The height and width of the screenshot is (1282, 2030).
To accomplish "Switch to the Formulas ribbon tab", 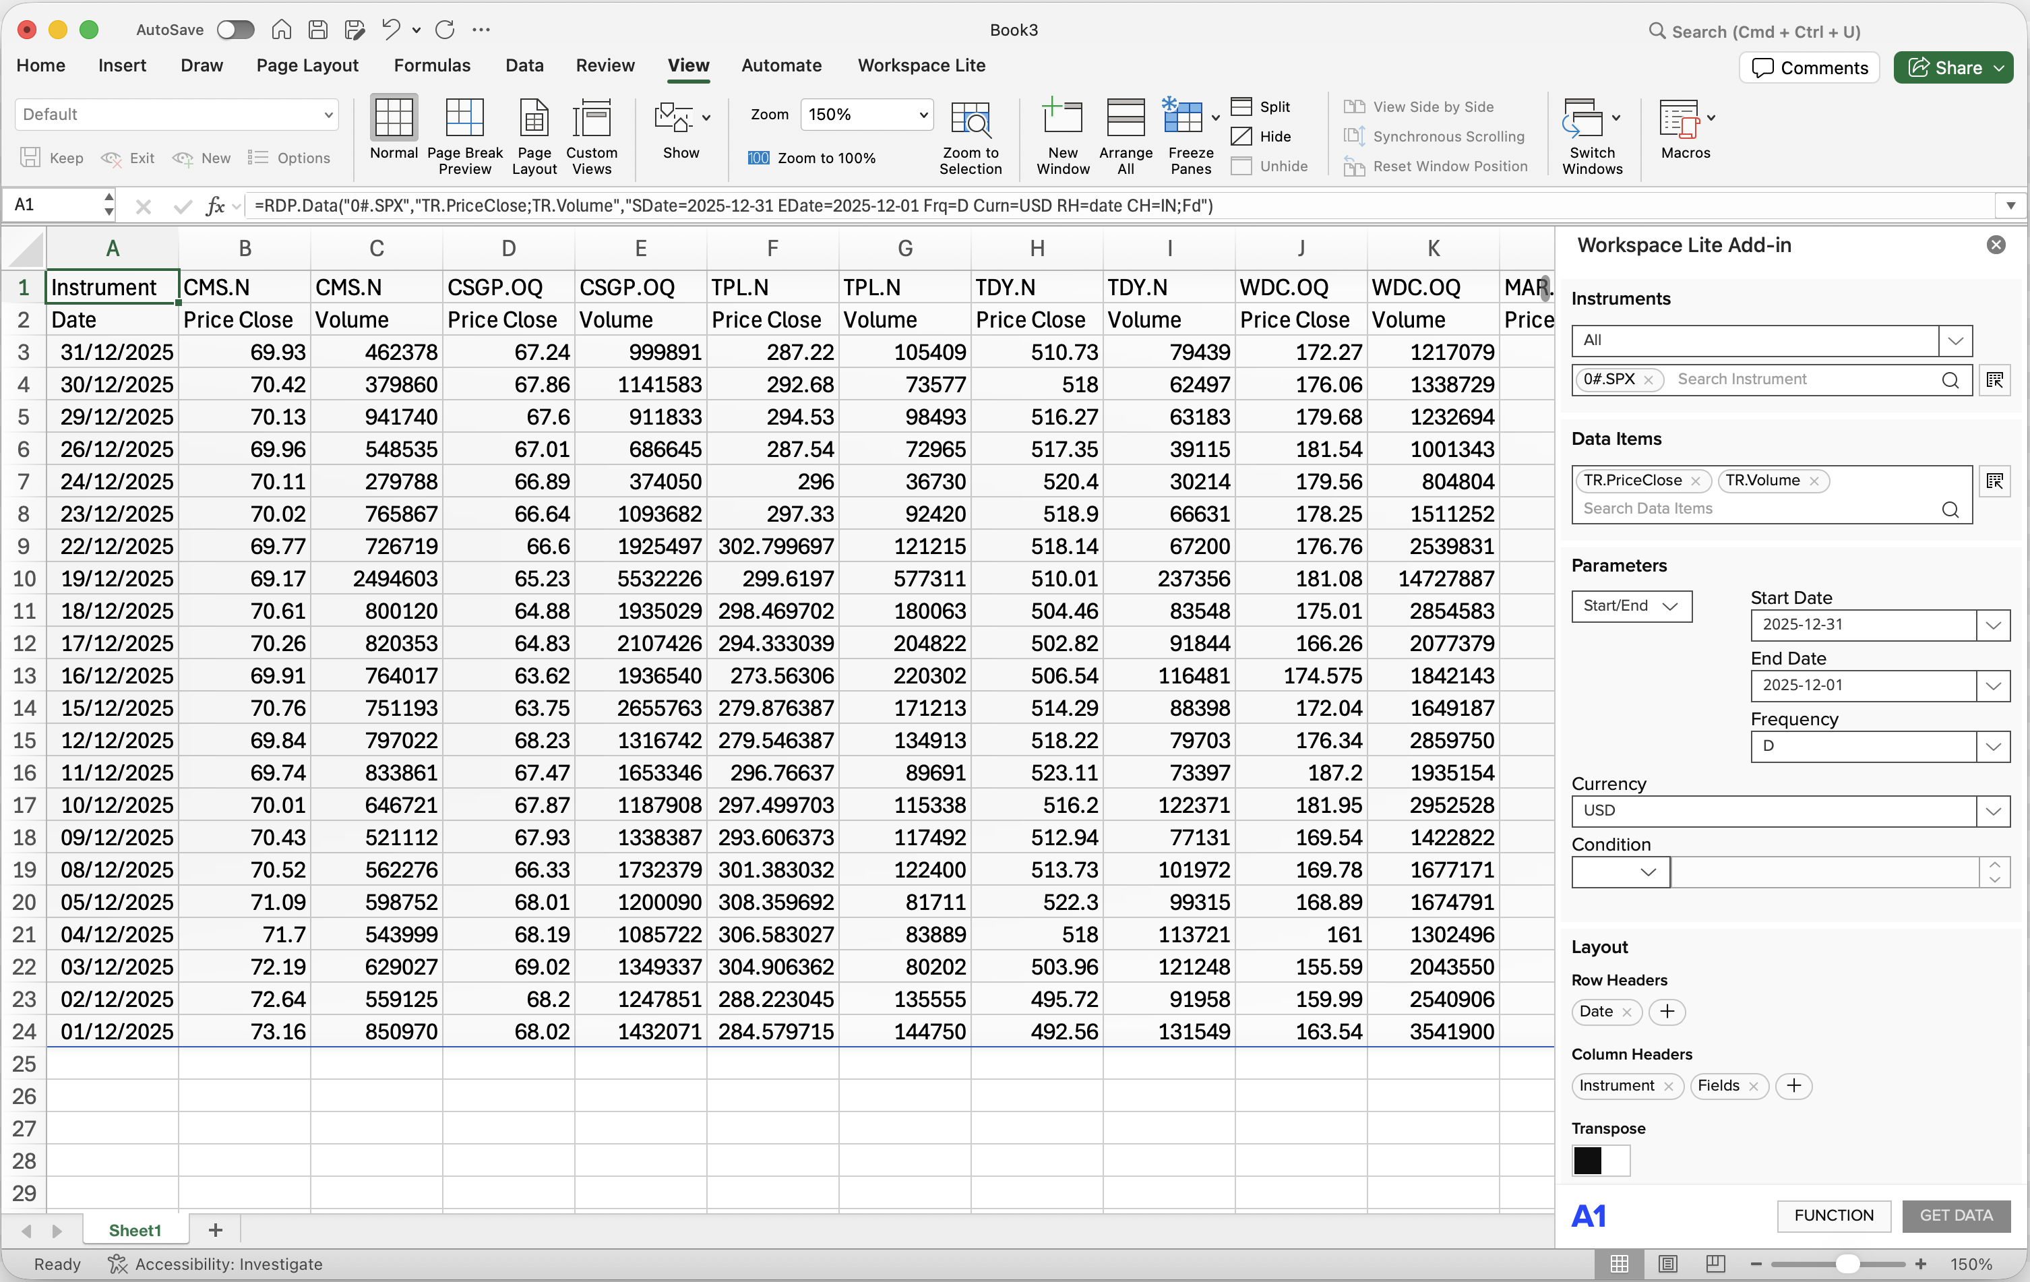I will click(x=431, y=66).
